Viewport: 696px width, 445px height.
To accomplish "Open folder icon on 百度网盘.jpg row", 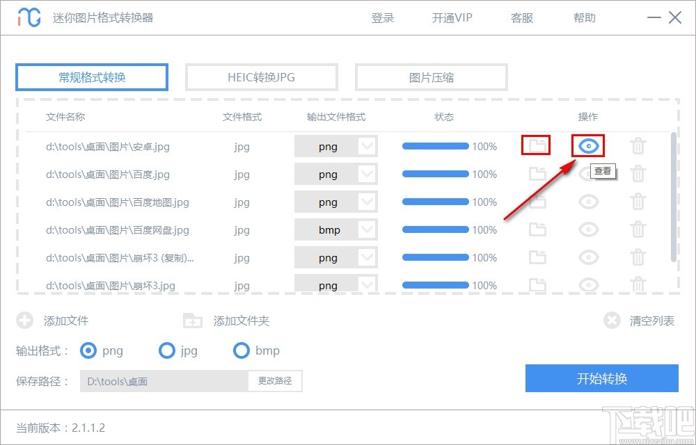I will tap(536, 229).
